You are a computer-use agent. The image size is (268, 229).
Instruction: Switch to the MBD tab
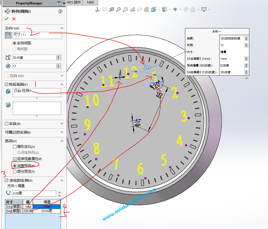90,2
